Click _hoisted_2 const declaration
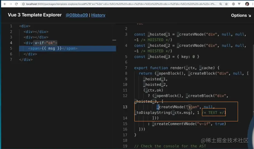The height and width of the screenshot is (149, 254). [190, 48]
